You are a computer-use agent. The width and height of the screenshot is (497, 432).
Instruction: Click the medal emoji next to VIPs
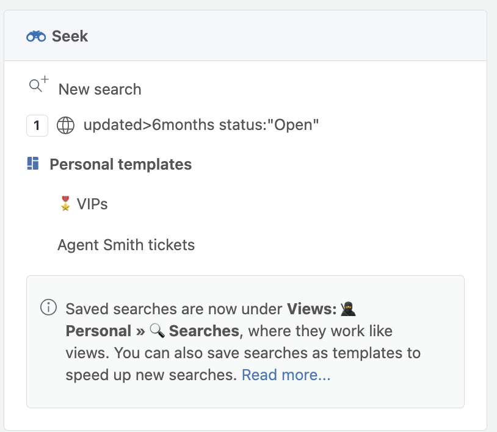(65, 204)
